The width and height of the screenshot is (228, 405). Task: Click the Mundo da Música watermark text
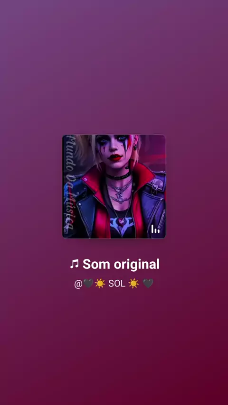click(69, 183)
